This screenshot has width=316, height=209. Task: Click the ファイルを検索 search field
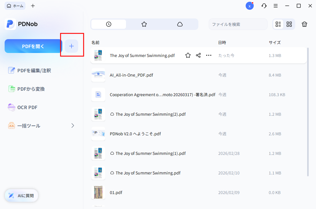point(238,24)
